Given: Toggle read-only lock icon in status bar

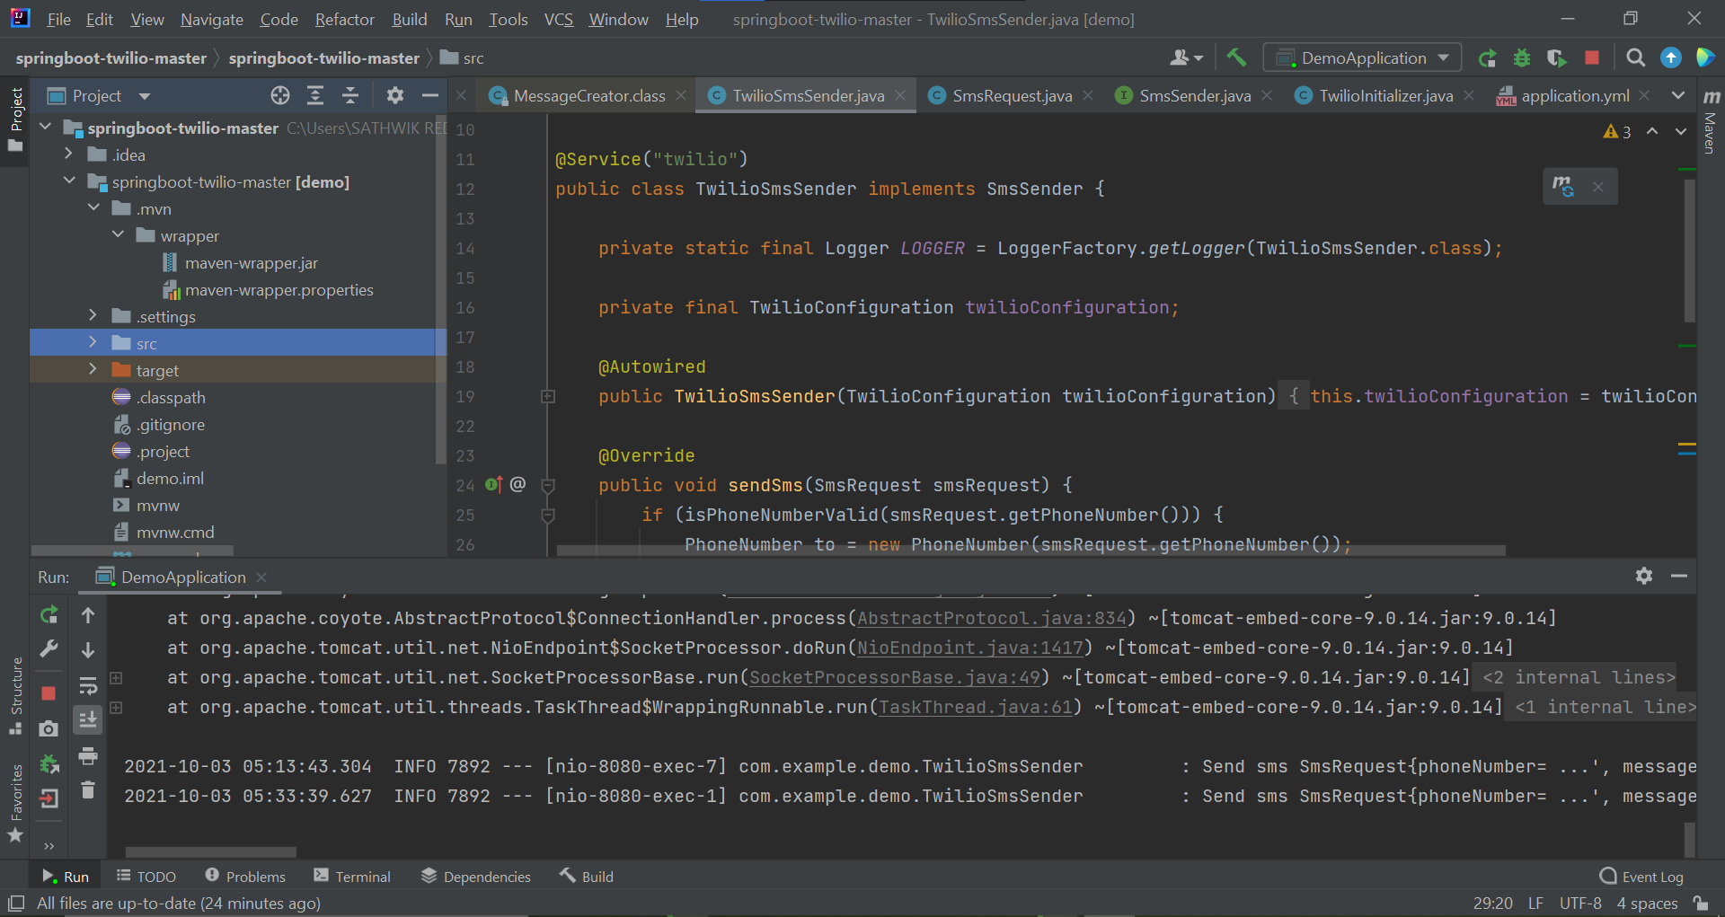Looking at the screenshot, I should pyautogui.click(x=1700, y=903).
